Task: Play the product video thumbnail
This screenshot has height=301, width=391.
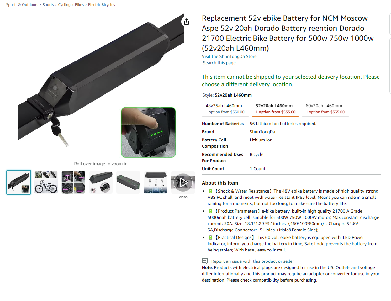Action: coord(183,182)
